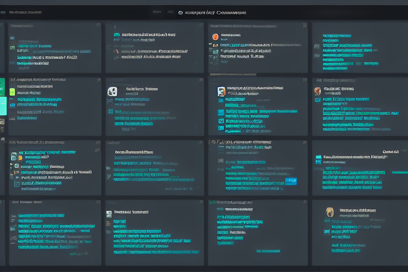408x272 pixels.
Task: Expand the corner control of the top-left panel
Action: point(98,25)
